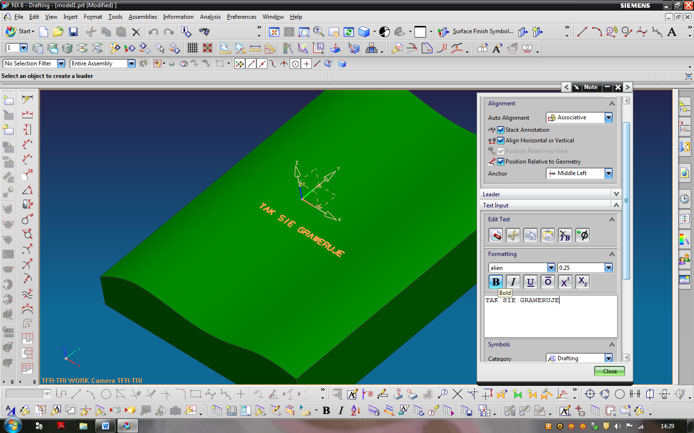Viewport: 694px width, 433px height.
Task: Click the grid display icon in the second toolbar
Action: coord(193,48)
